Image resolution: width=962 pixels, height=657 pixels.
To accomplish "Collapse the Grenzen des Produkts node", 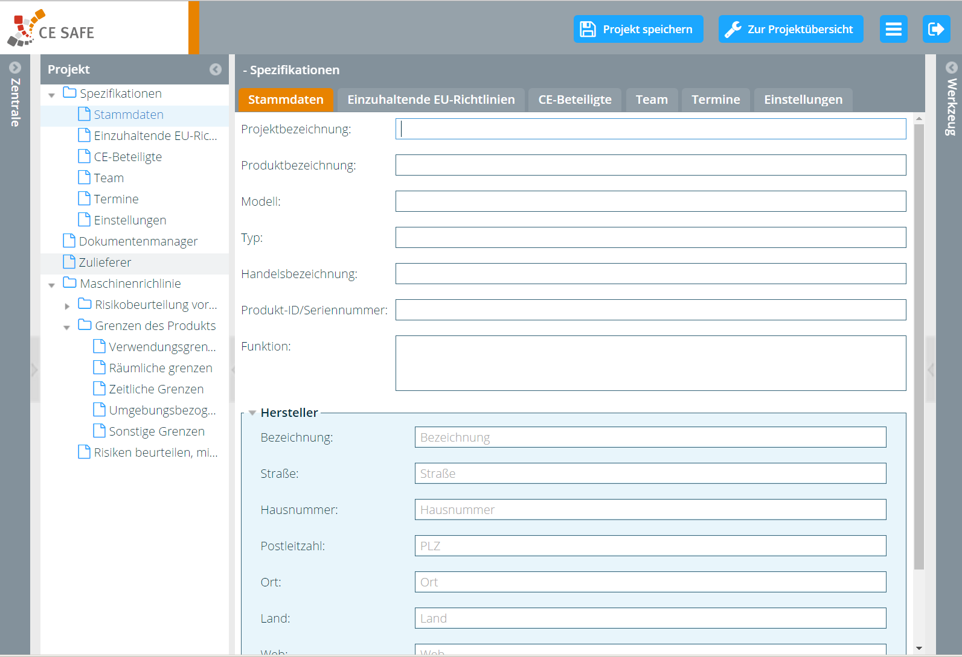I will (67, 327).
